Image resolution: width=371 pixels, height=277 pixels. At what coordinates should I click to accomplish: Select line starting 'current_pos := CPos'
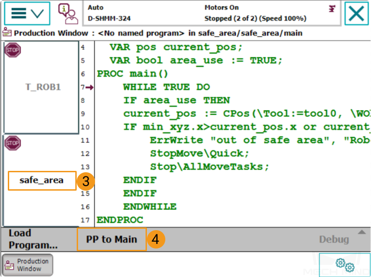coord(247,114)
